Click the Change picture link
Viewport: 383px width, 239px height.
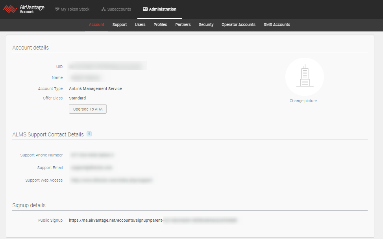(304, 101)
